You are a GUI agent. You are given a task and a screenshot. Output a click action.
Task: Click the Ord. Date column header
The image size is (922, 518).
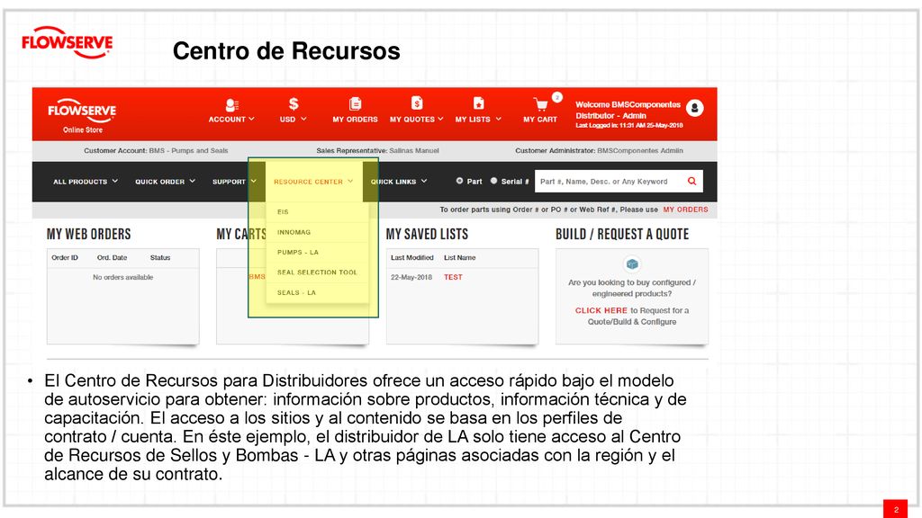[112, 257]
